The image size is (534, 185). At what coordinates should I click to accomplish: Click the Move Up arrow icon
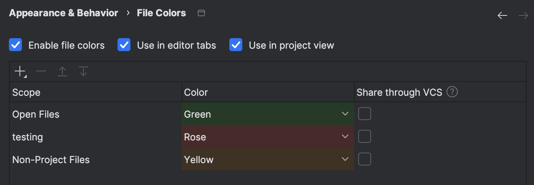click(x=62, y=72)
